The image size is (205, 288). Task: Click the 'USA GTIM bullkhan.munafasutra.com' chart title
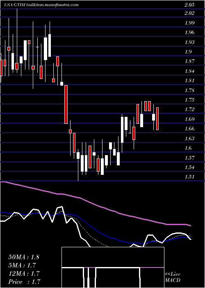point(41,5)
